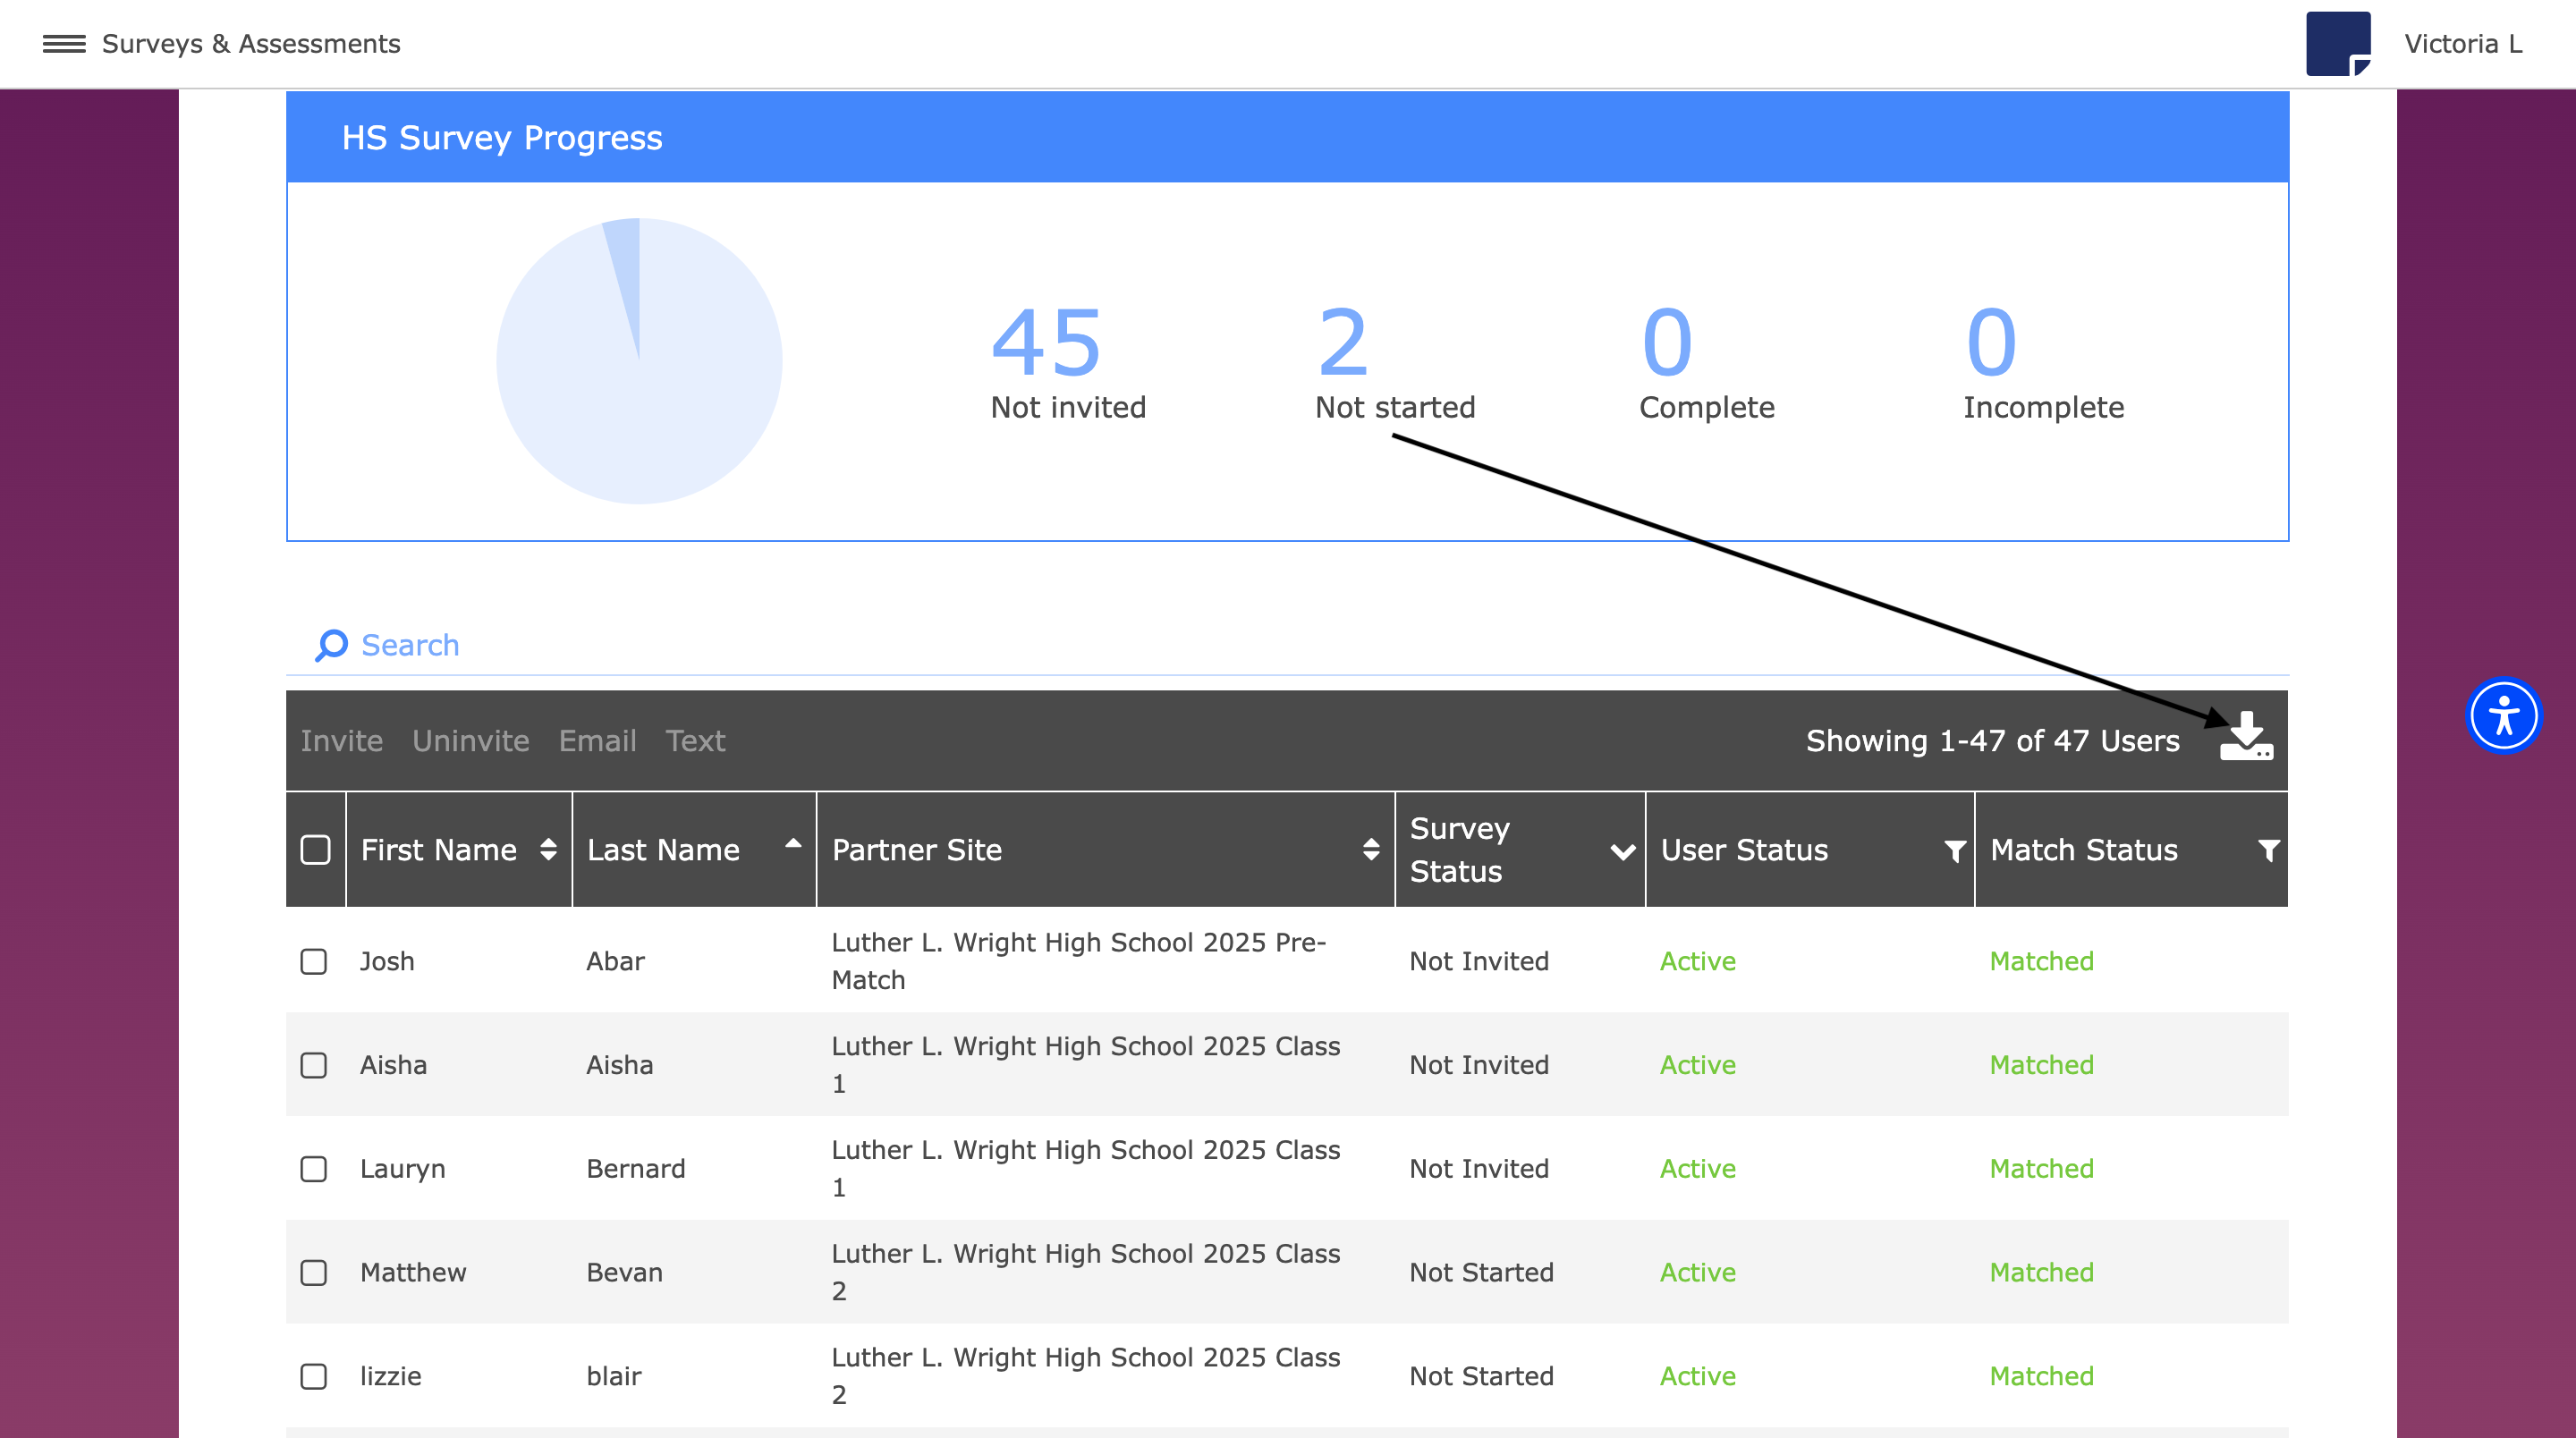Toggle select-all checkbox in table header

315,850
